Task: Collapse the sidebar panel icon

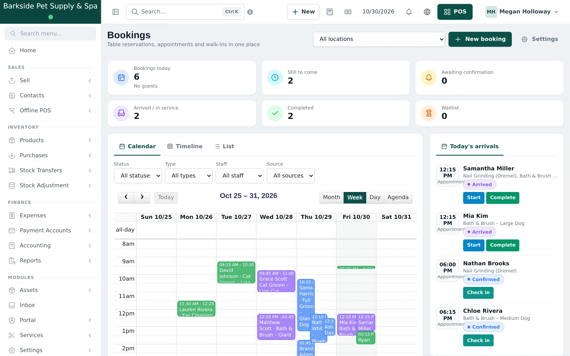Action: [x=116, y=12]
